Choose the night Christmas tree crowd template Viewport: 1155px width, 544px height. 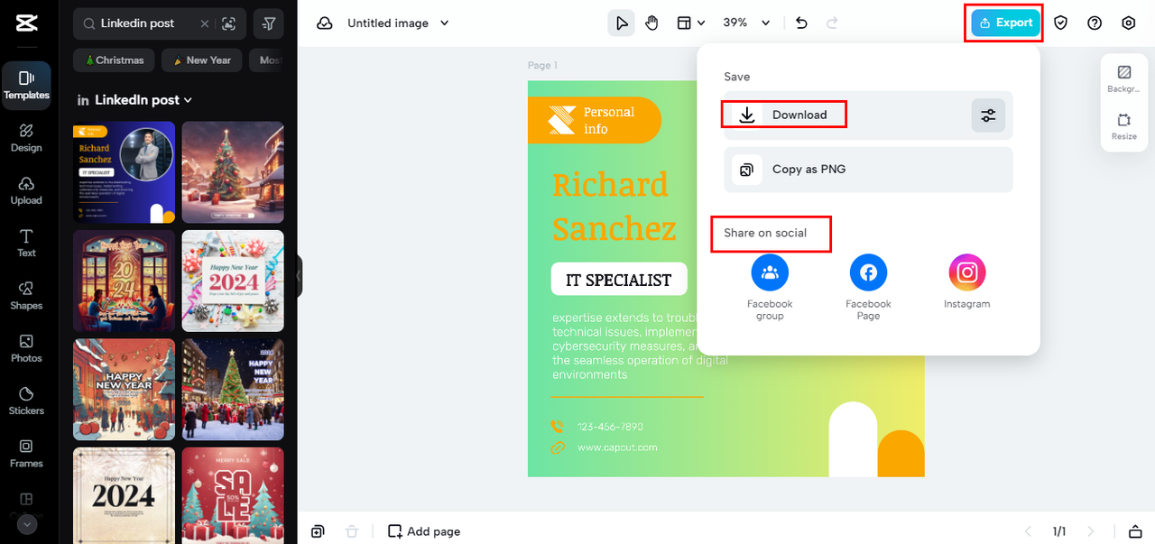coord(233,390)
